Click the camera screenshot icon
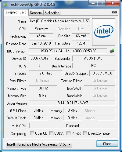Image resolution: width=122 pixels, height=152 pixels. click(114, 12)
